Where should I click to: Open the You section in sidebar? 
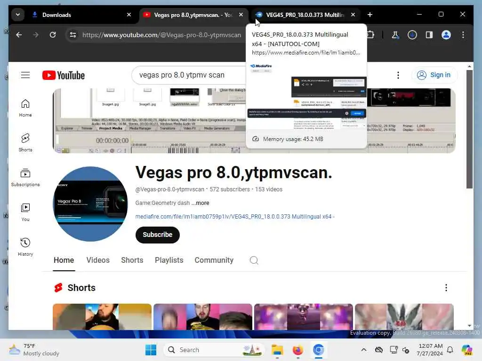click(x=25, y=212)
